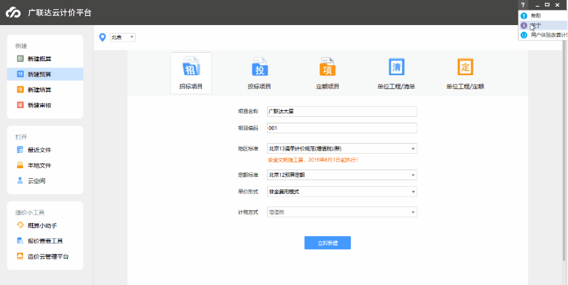The image size is (568, 285).
Task: Choose the 定额项目 icon
Action: click(x=328, y=68)
